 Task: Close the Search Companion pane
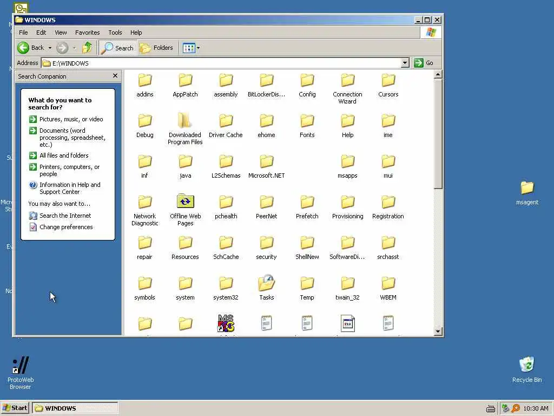(x=115, y=76)
